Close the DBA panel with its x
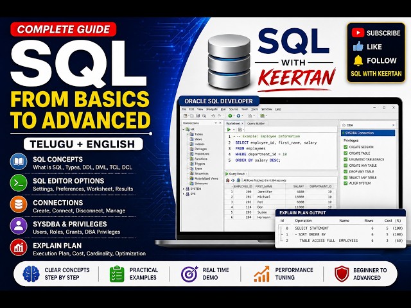The height and width of the screenshot is (308, 411). pyautogui.click(x=393, y=125)
